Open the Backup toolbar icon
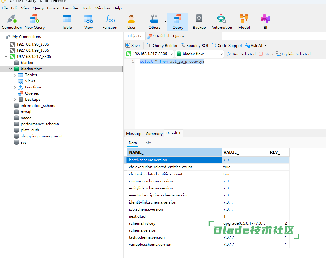326x258 pixels. point(199,22)
